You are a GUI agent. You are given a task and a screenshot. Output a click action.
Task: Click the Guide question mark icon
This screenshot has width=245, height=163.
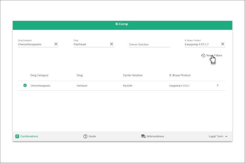pyautogui.click(x=85, y=136)
